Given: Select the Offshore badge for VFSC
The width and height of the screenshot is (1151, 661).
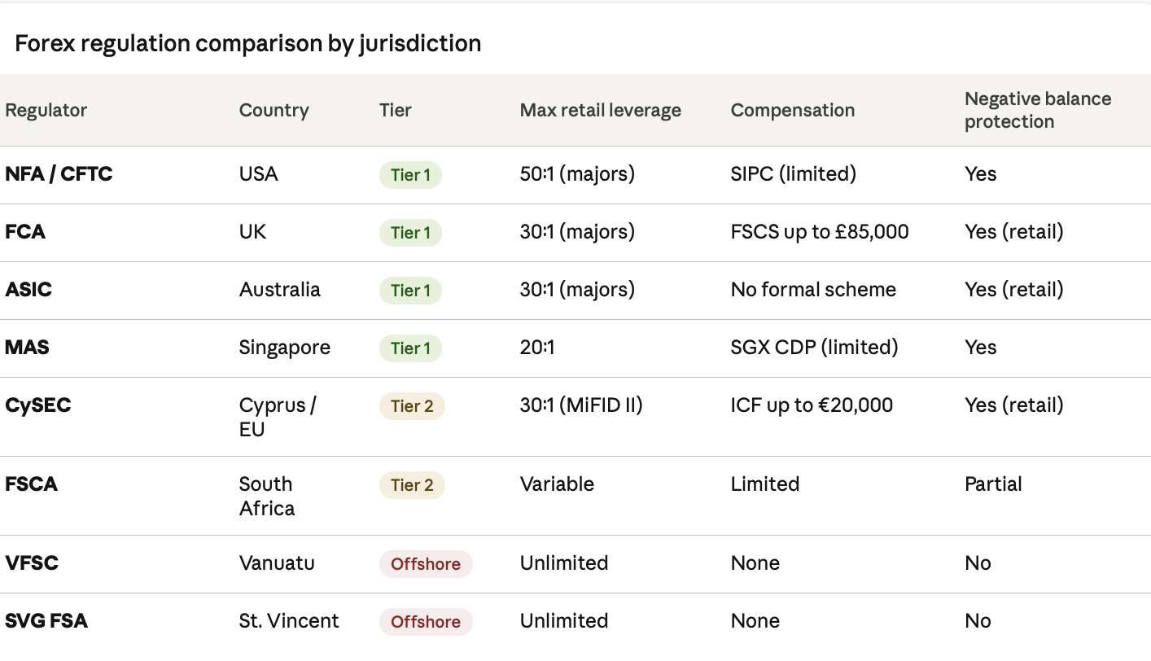Looking at the screenshot, I should (x=426, y=564).
